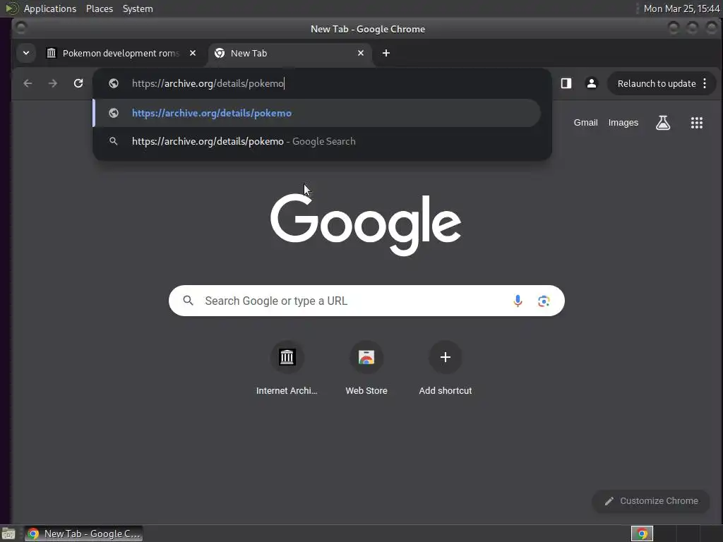Open the Chrome profile menu
Screen dimensions: 723x542
click(x=592, y=83)
